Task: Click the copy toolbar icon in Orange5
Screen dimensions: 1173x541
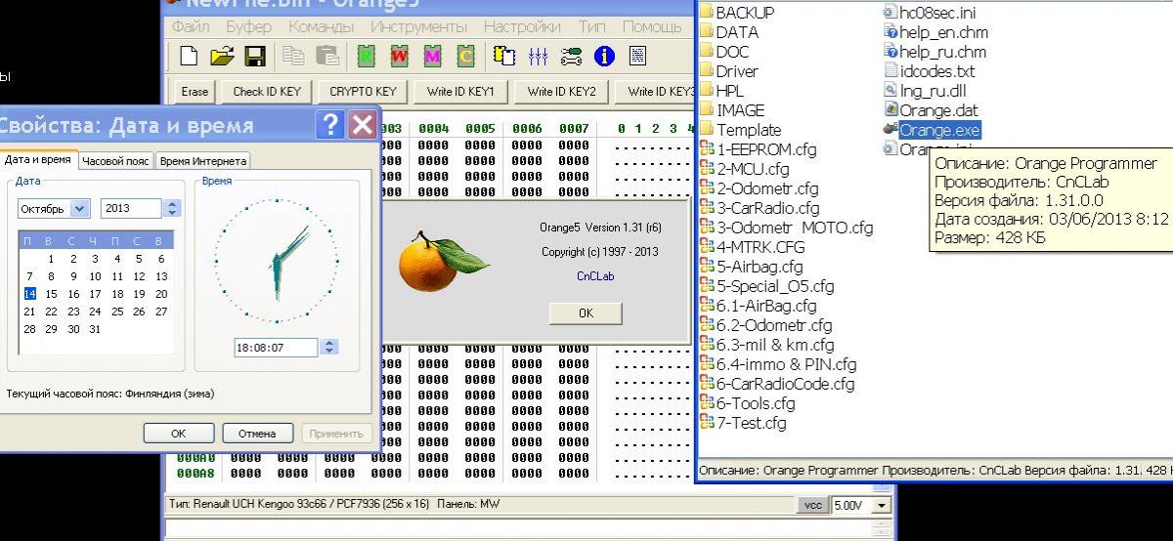Action: [x=294, y=56]
